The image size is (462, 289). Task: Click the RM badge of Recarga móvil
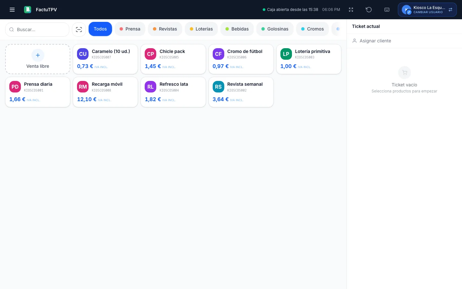click(x=83, y=87)
